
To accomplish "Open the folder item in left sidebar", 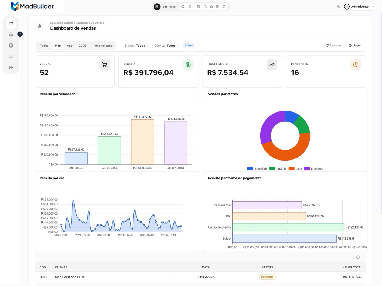I will pyautogui.click(x=11, y=24).
